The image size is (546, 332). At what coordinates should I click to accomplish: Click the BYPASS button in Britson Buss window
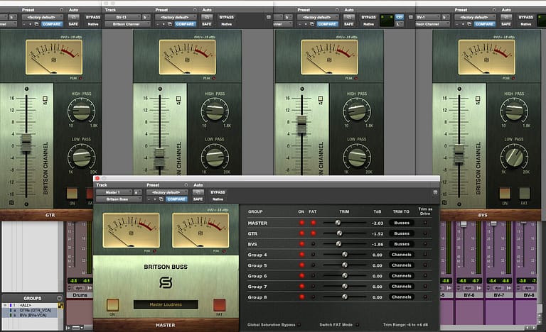218,192
